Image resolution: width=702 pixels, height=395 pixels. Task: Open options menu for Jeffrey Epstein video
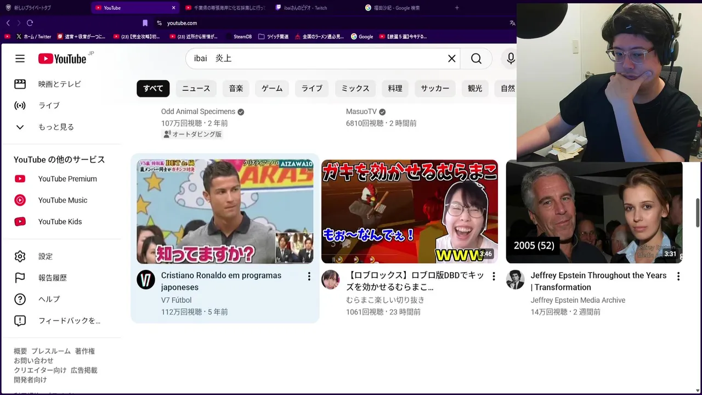coord(678,276)
